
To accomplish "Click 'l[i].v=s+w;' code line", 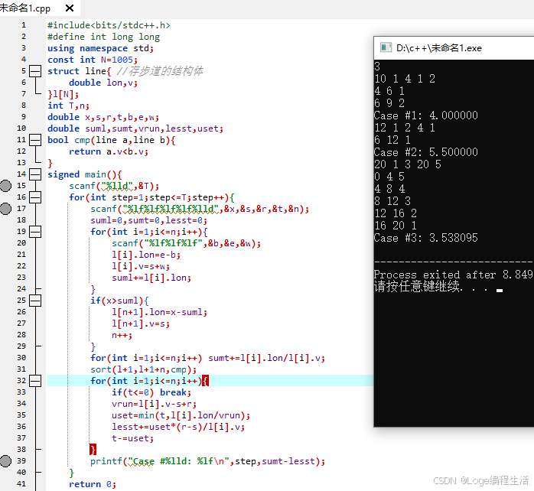I will click(x=141, y=266).
